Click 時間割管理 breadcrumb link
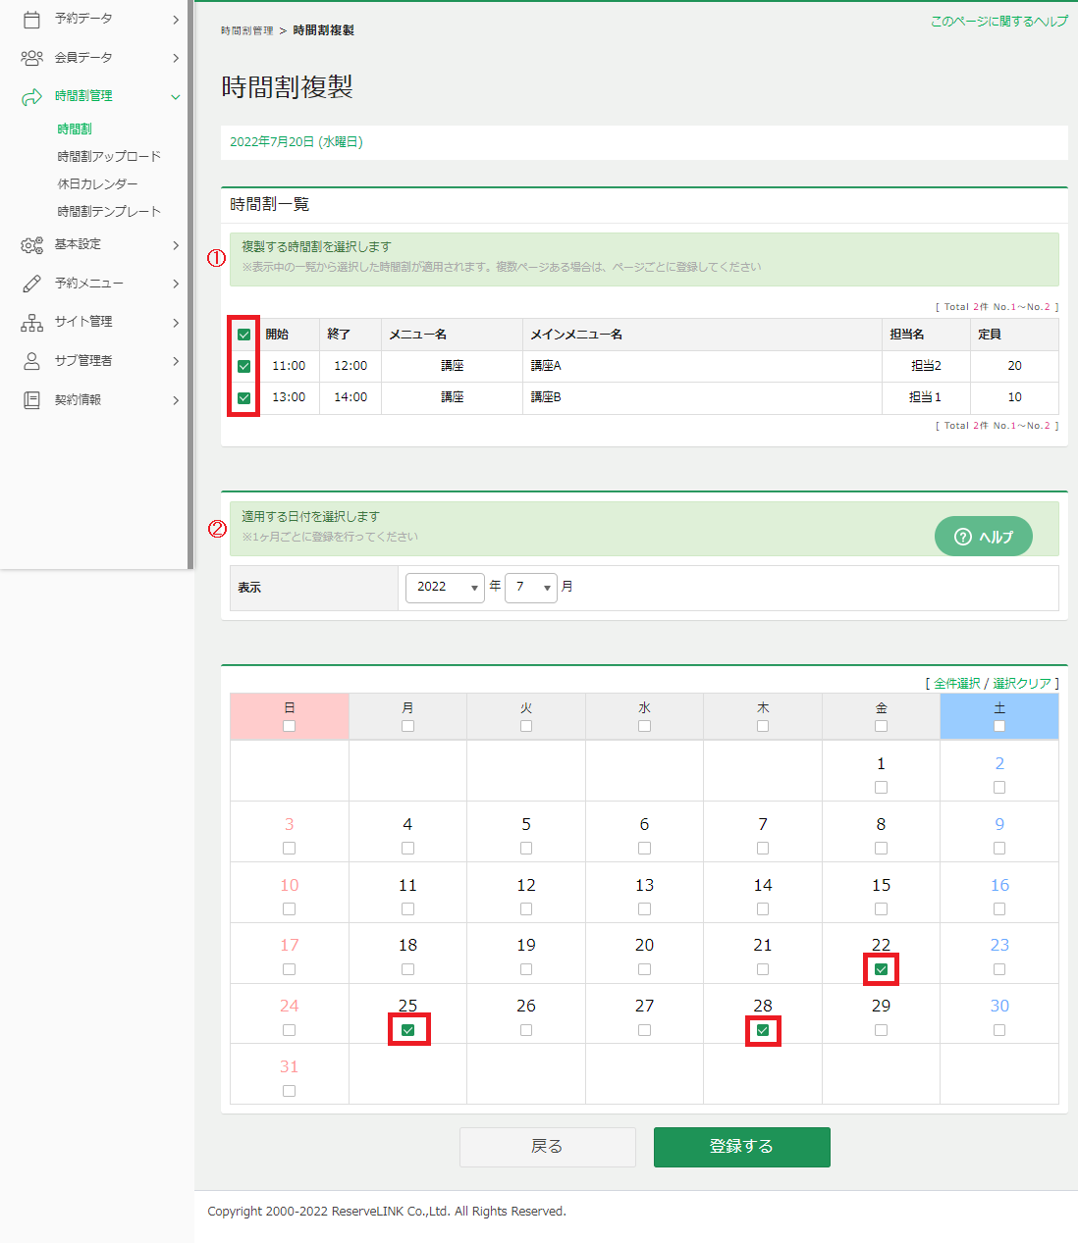1078x1243 pixels. (x=247, y=31)
